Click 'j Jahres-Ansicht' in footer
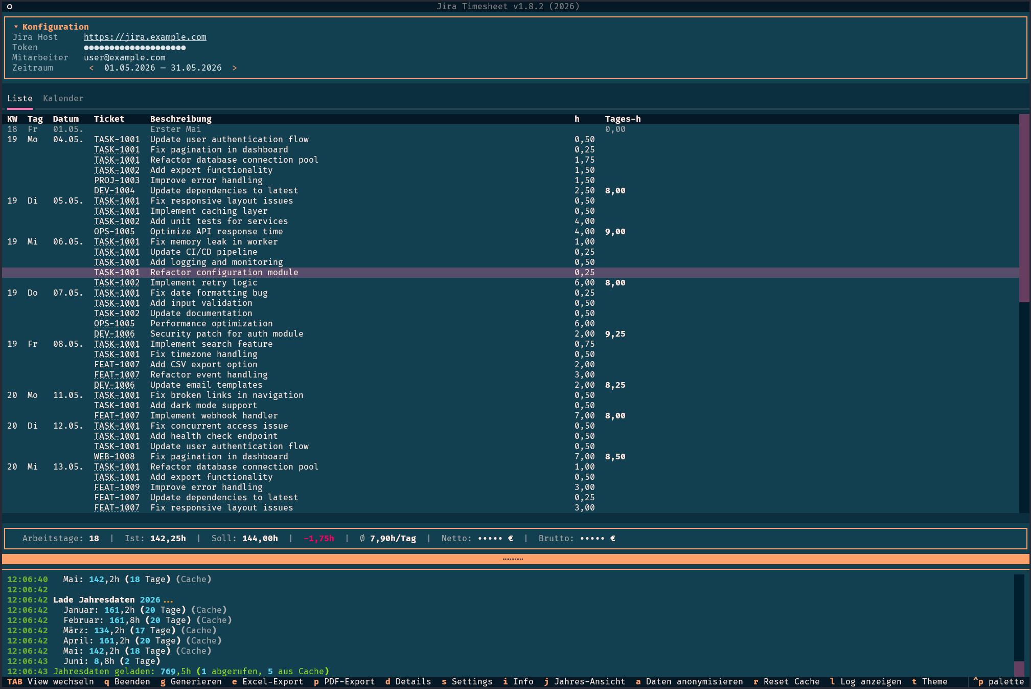 (585, 681)
